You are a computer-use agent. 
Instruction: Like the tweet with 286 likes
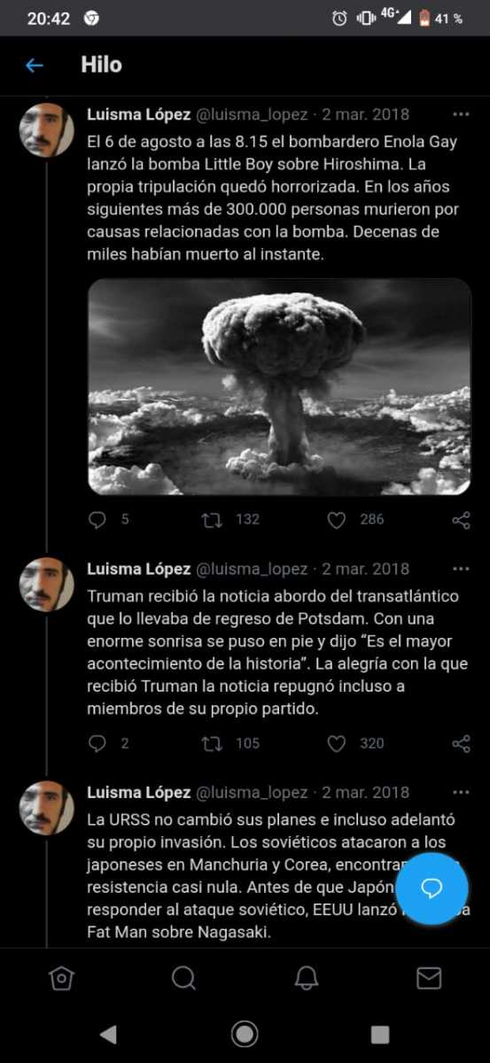(337, 520)
